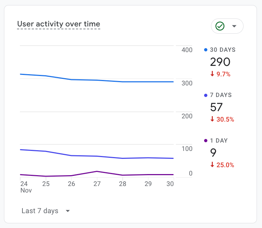Select the 30 DAYS metric label

(x=223, y=50)
